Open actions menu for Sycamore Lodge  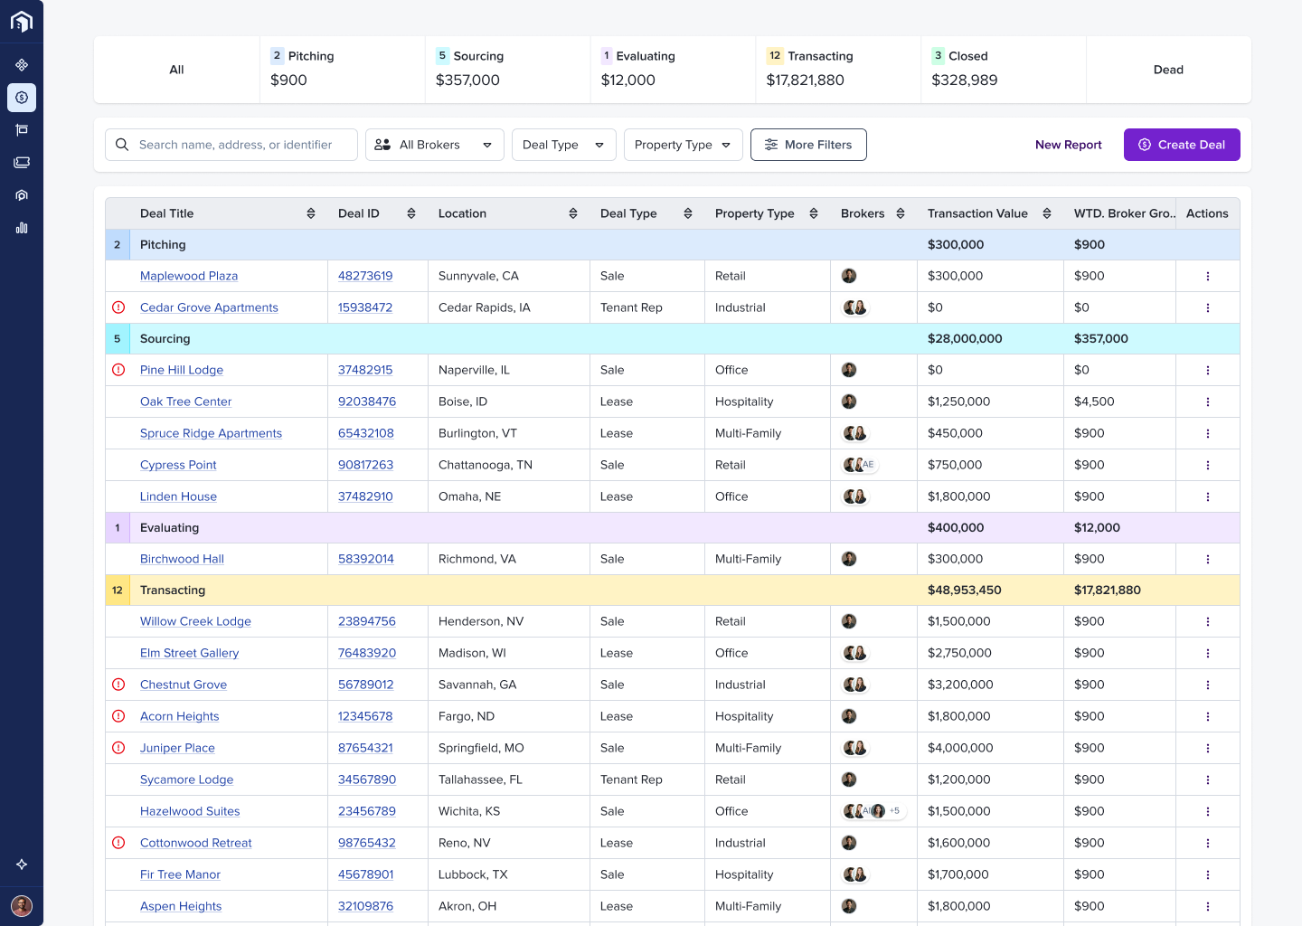[x=1208, y=780]
